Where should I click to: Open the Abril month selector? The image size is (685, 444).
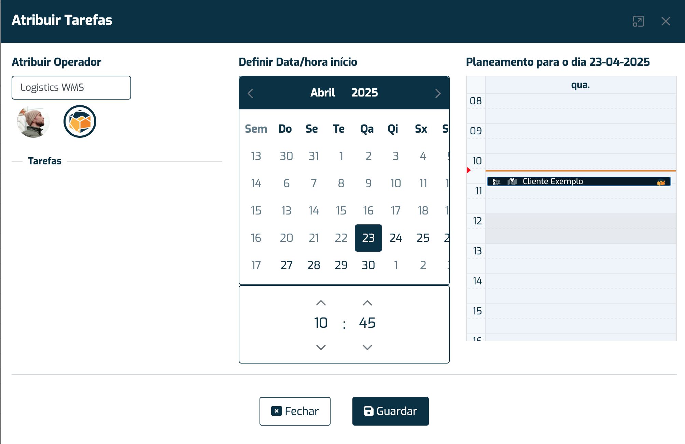[x=322, y=92]
